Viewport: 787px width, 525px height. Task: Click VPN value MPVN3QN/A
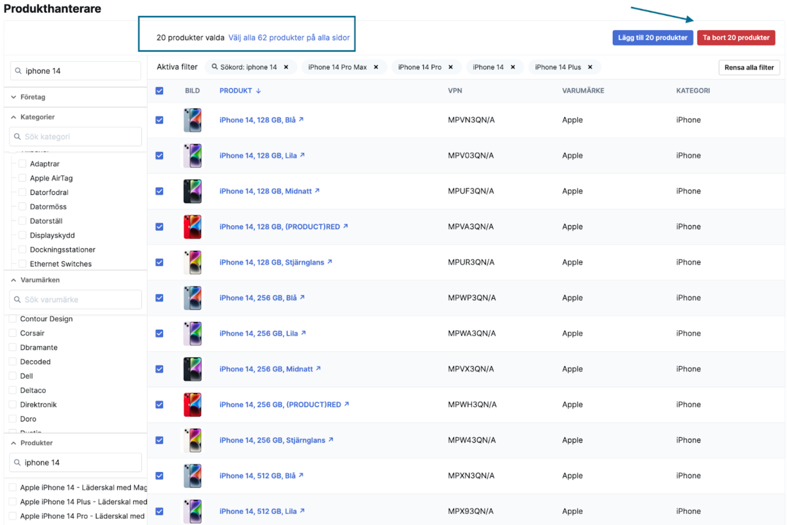pyautogui.click(x=471, y=120)
